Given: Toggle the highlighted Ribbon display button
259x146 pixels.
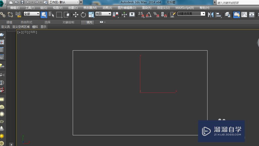Looking at the screenshot, I should (x=236, y=15).
